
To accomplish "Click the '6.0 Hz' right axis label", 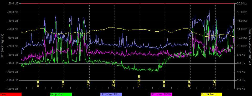I will coord(241,63).
